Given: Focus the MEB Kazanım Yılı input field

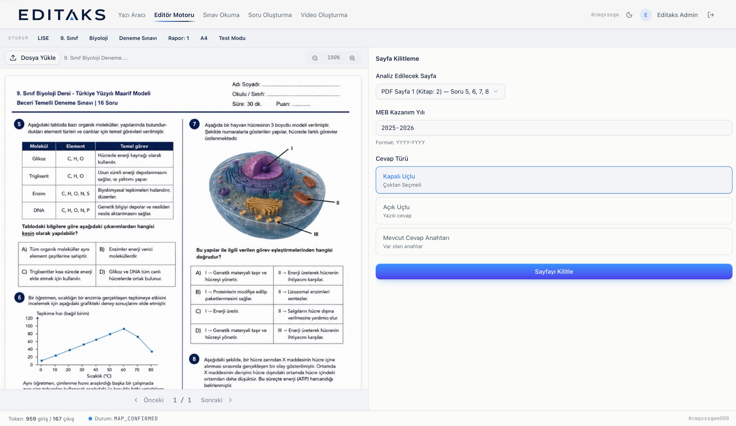Looking at the screenshot, I should [x=554, y=128].
